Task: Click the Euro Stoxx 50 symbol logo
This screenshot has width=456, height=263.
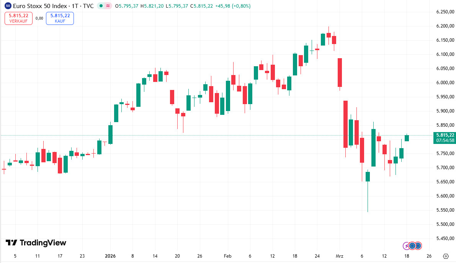Action: (7, 6)
